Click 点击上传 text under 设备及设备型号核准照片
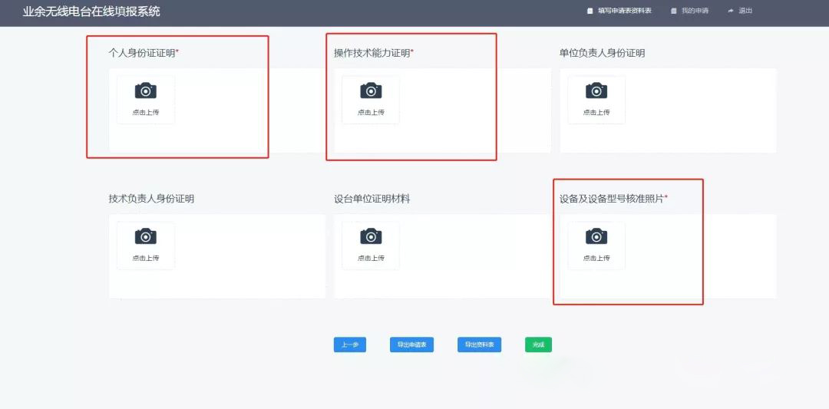This screenshot has width=829, height=409. pos(596,258)
